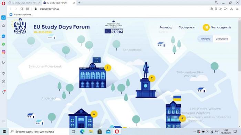Open the Windows Start menu
Screen dimensions: 241x135
click(x=4, y=132)
